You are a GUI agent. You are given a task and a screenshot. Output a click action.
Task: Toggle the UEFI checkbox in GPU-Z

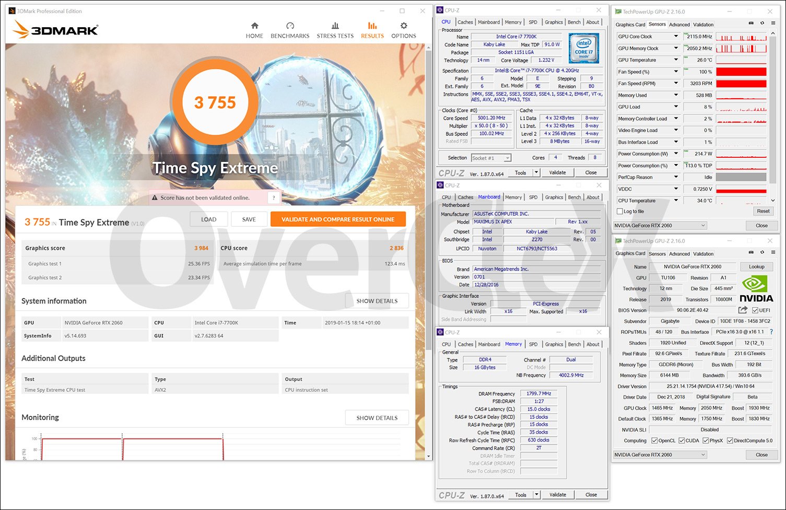pyautogui.click(x=755, y=310)
